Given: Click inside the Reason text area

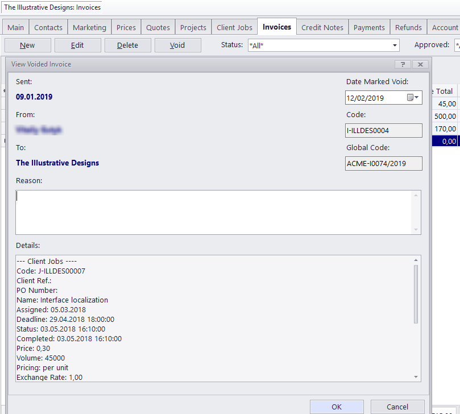Looking at the screenshot, I should (216, 210).
